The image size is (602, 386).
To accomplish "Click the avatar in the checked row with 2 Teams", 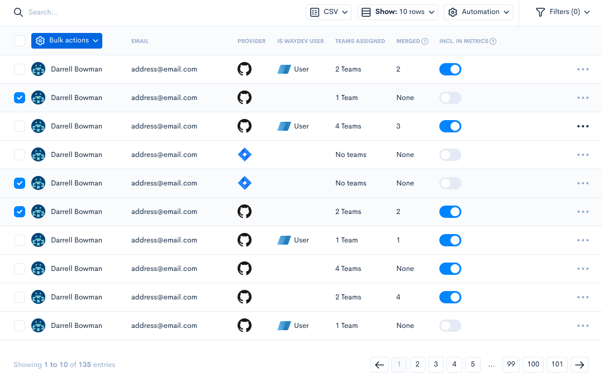I will [38, 211].
